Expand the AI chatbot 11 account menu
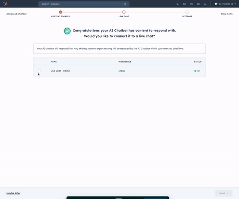 coord(225,4)
